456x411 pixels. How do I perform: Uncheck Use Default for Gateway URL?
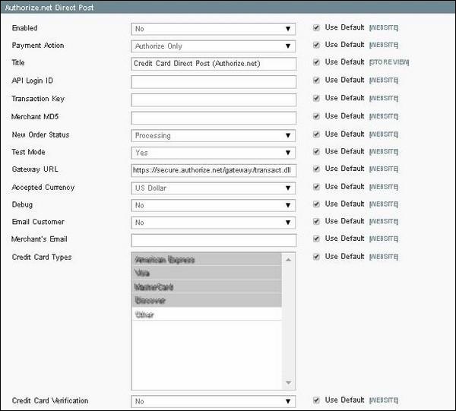click(316, 169)
